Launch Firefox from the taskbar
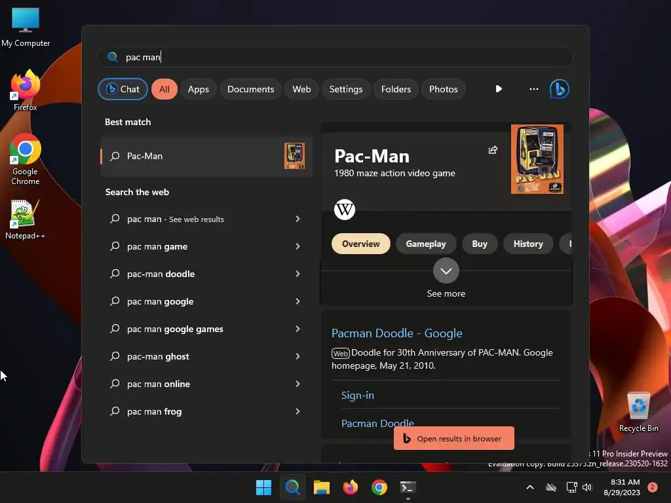 point(351,487)
